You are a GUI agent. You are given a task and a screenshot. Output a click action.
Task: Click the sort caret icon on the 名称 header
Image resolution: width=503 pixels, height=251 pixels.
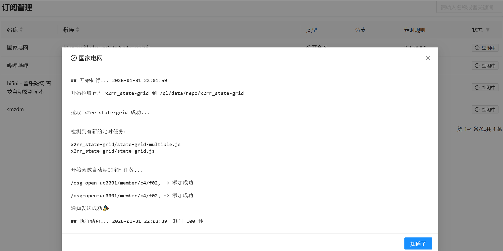click(21, 30)
